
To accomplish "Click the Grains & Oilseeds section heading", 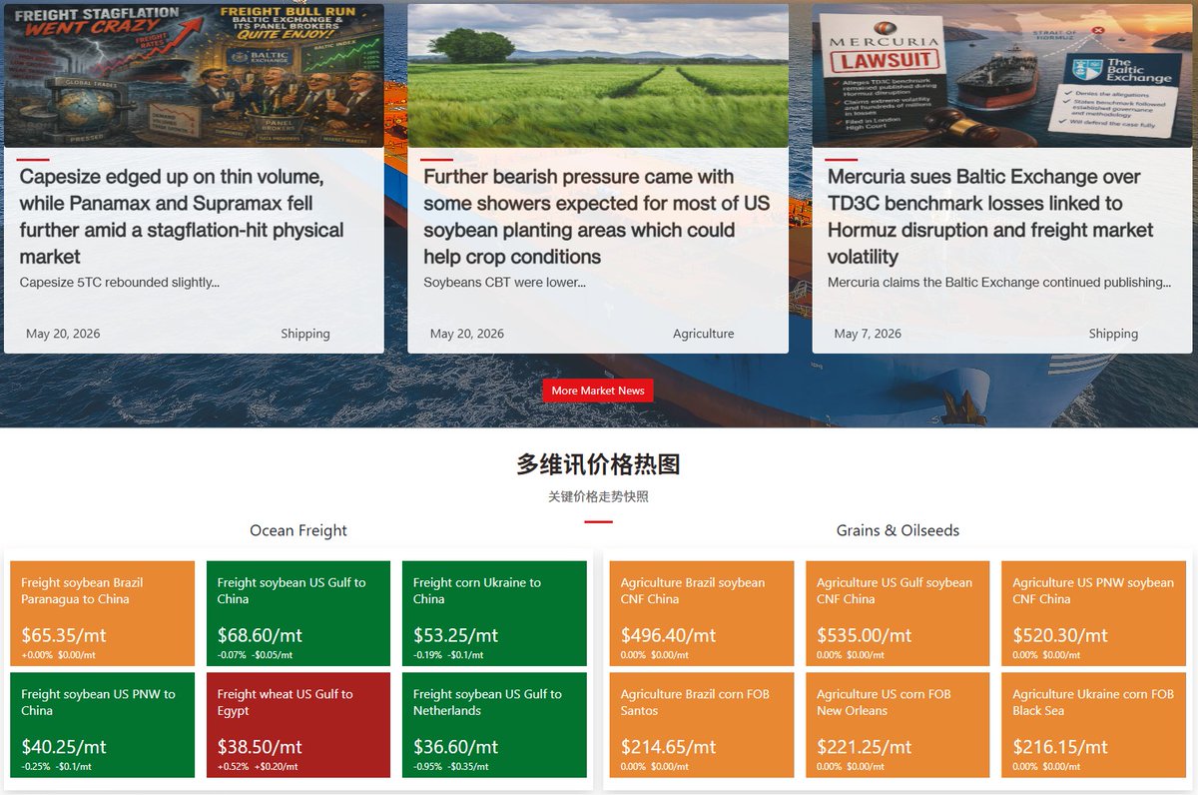I will pos(898,530).
